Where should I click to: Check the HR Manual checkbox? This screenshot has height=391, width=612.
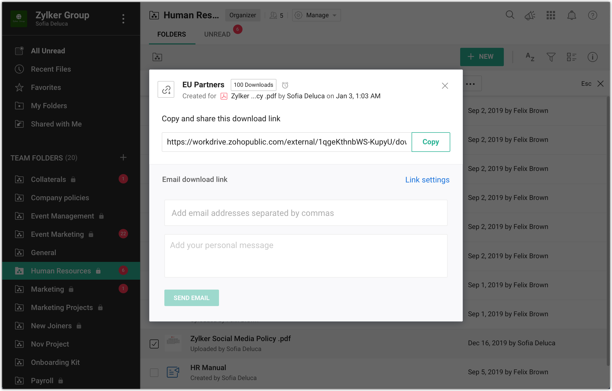click(154, 373)
